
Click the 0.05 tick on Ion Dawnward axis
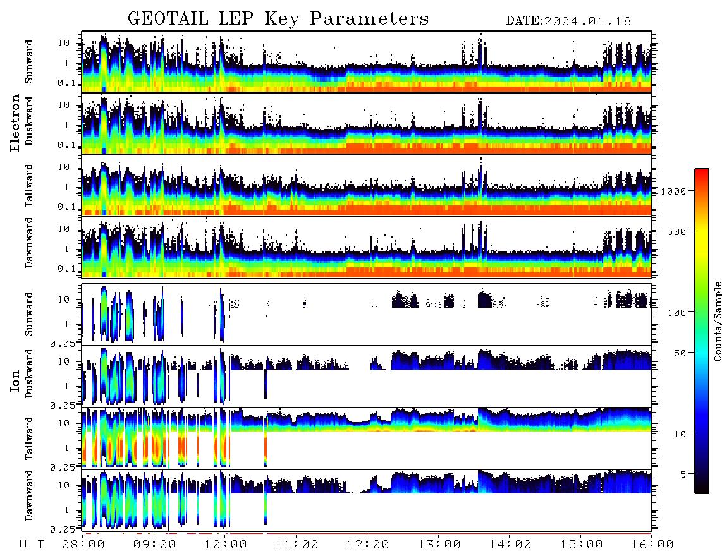point(63,529)
